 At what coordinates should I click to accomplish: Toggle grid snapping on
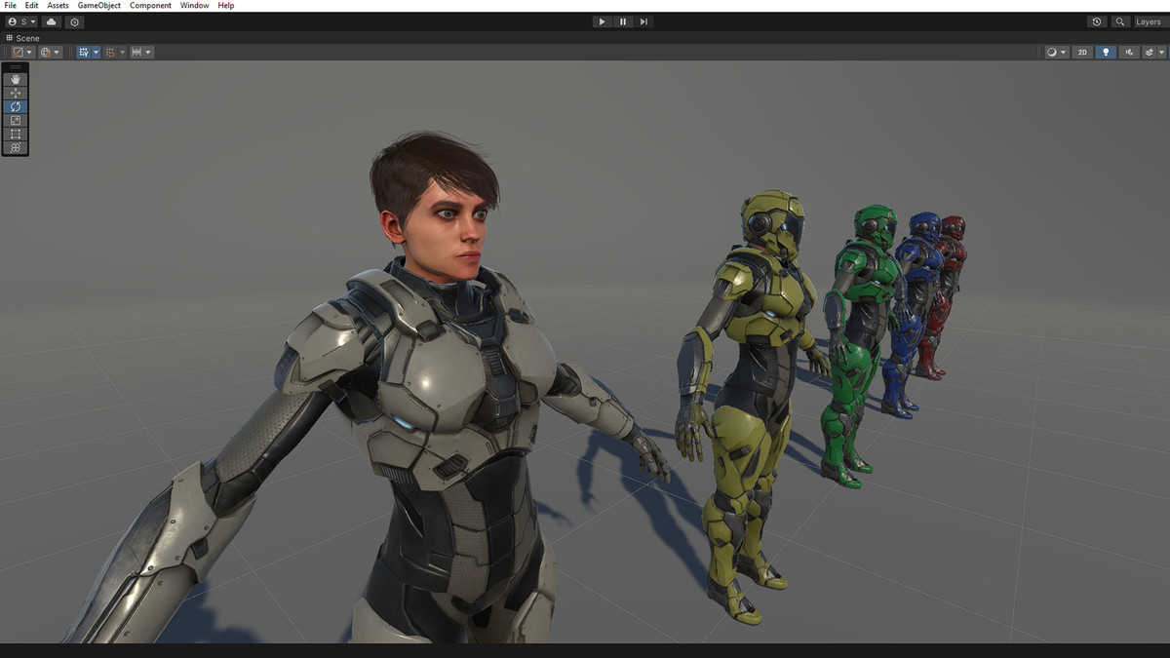(x=110, y=52)
